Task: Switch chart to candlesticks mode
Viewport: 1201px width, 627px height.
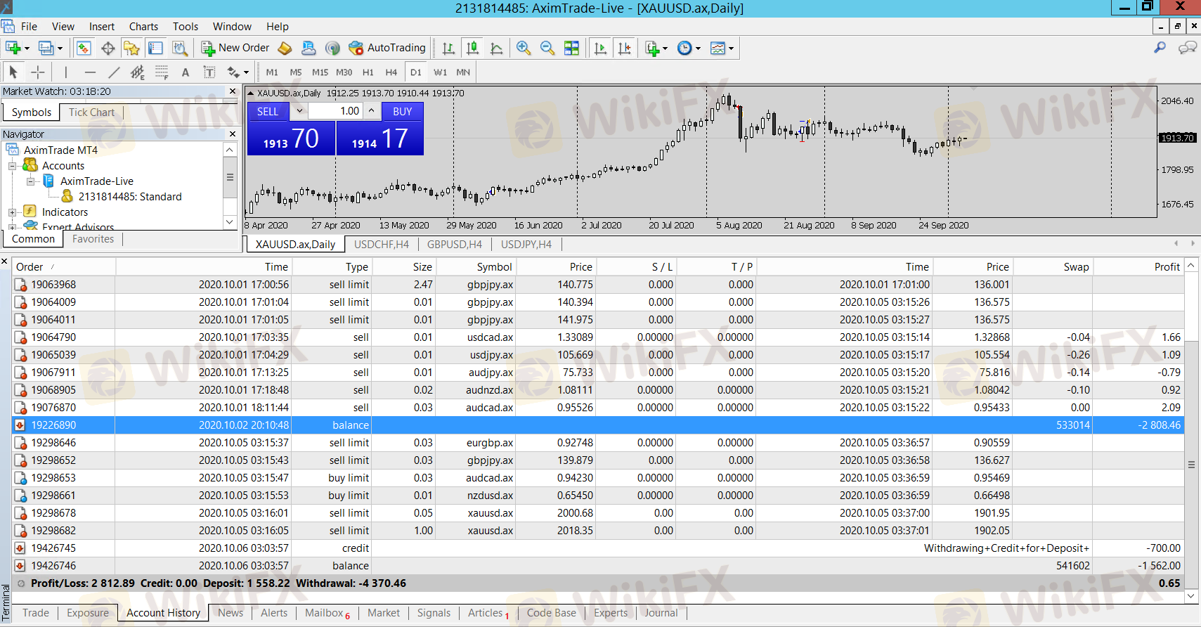Action: click(x=472, y=48)
